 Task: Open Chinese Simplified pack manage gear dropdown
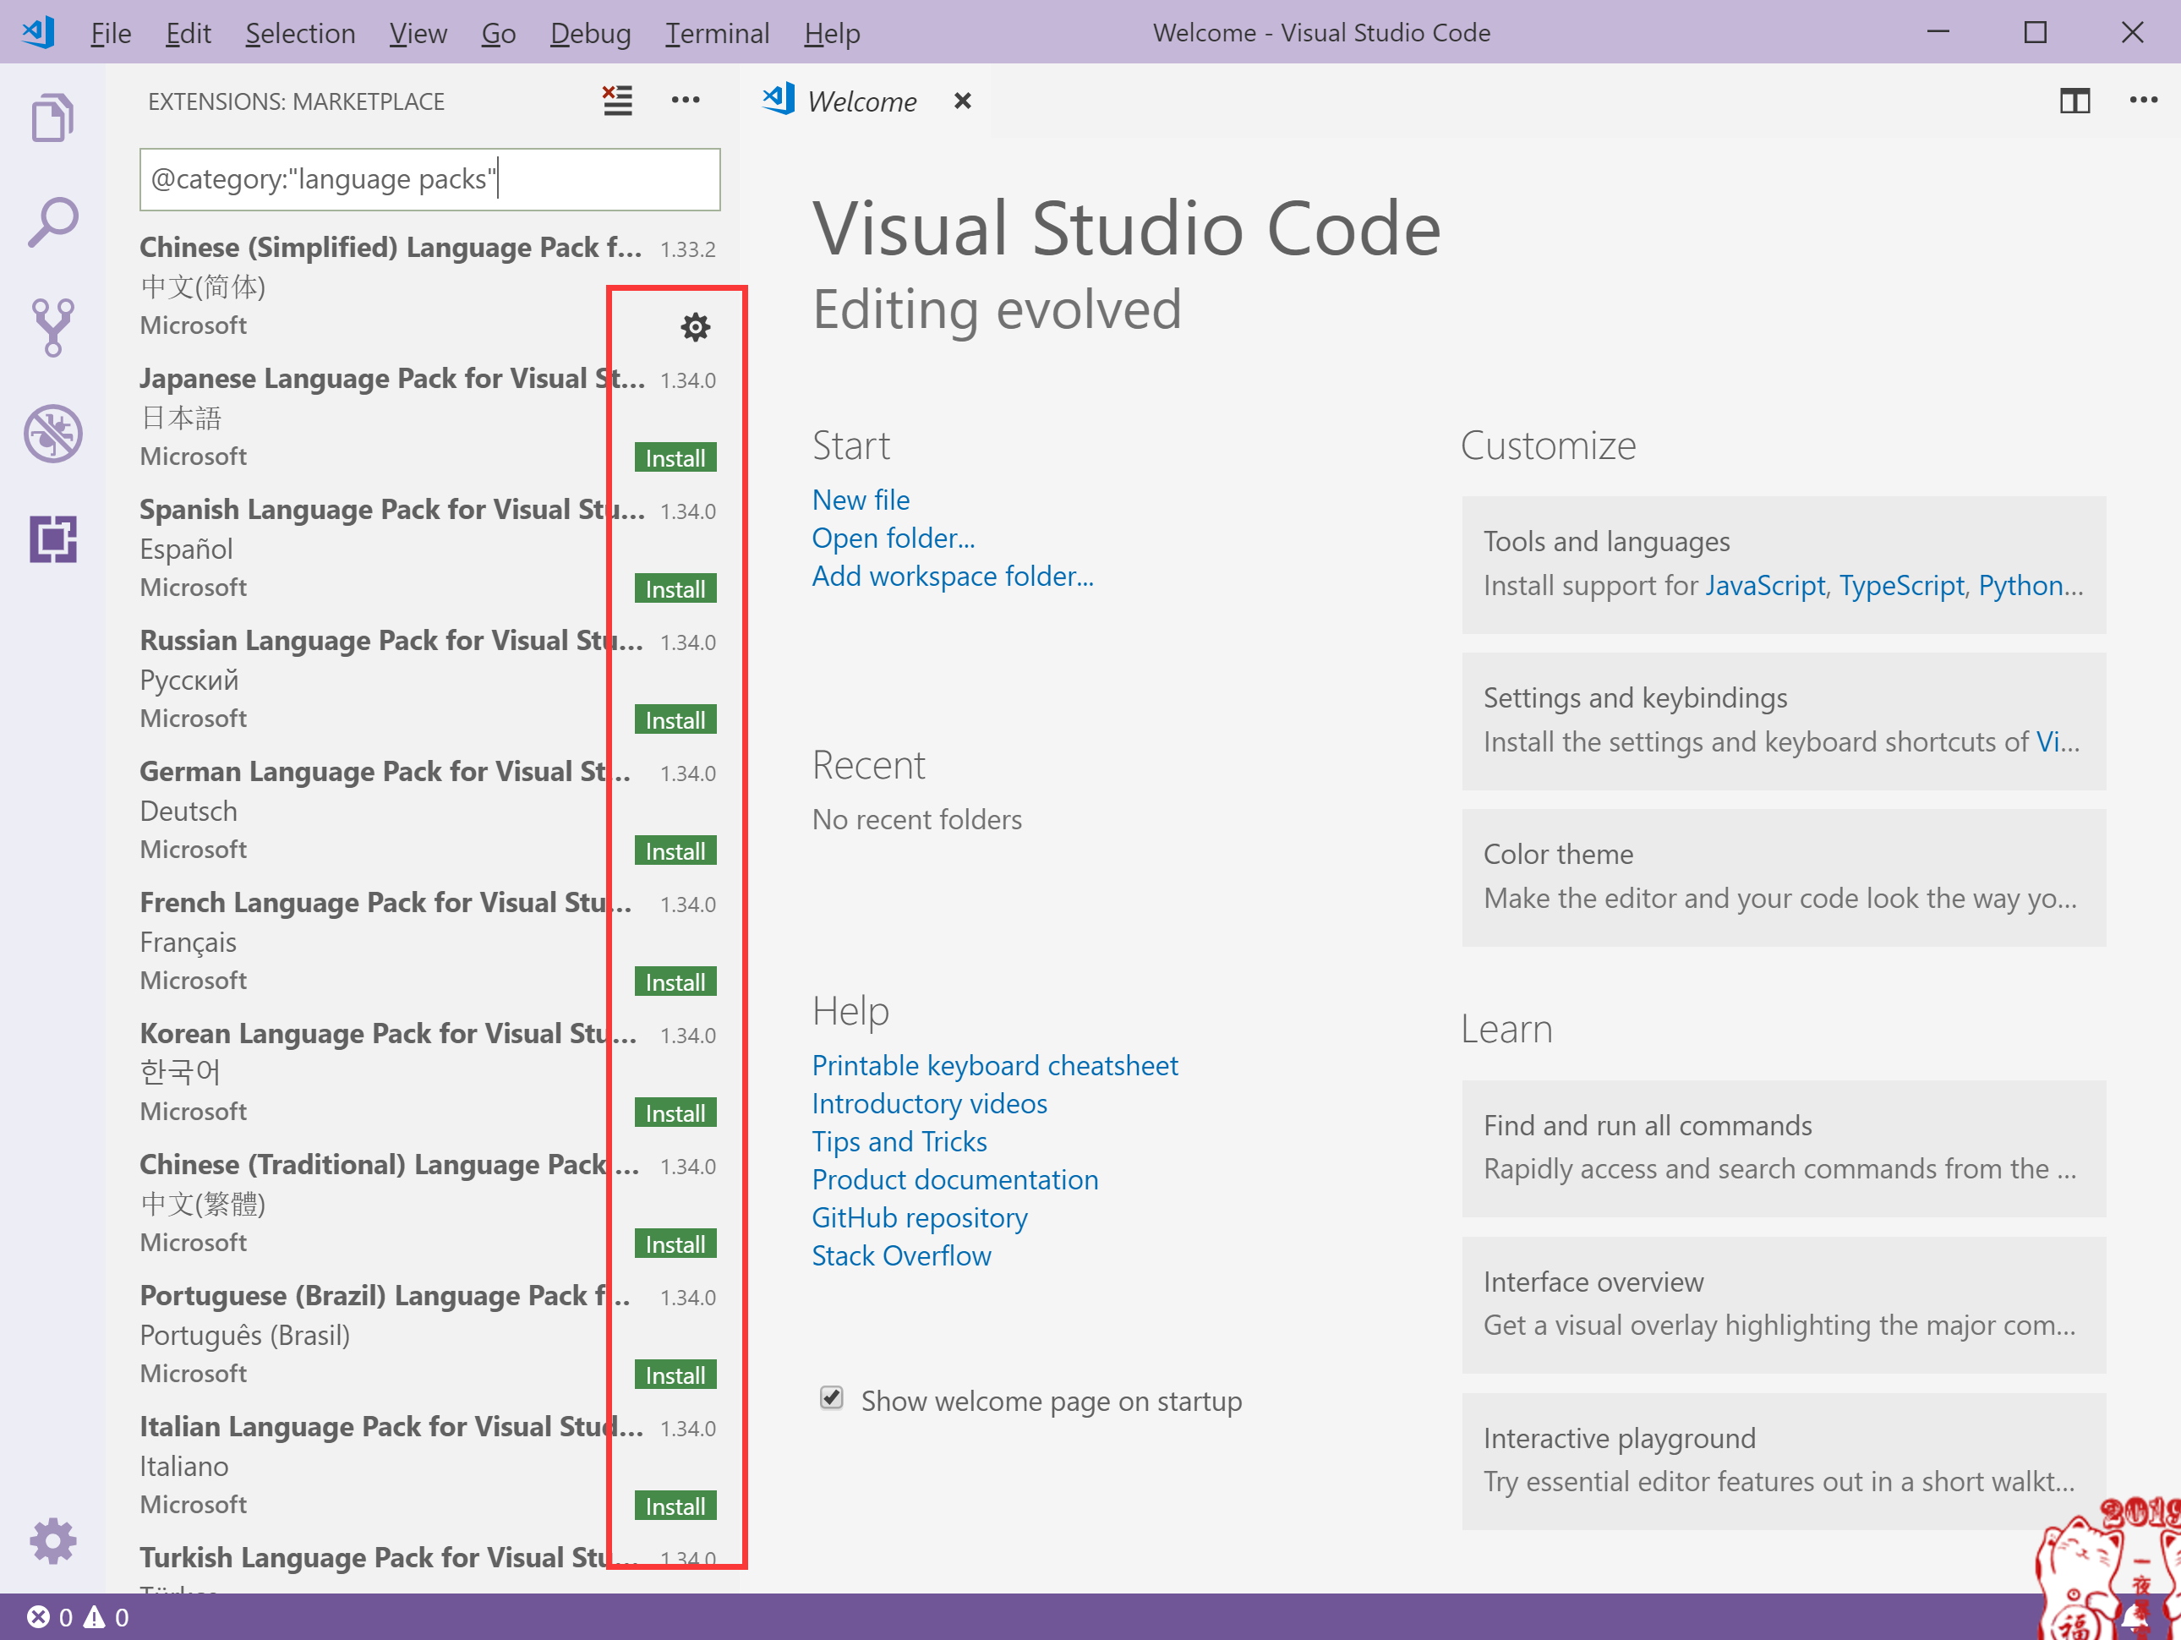695,327
